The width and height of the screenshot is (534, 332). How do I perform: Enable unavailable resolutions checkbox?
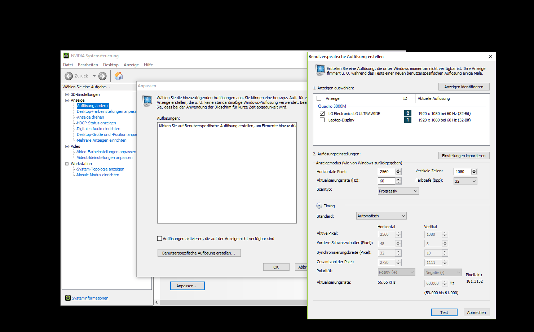pyautogui.click(x=159, y=238)
